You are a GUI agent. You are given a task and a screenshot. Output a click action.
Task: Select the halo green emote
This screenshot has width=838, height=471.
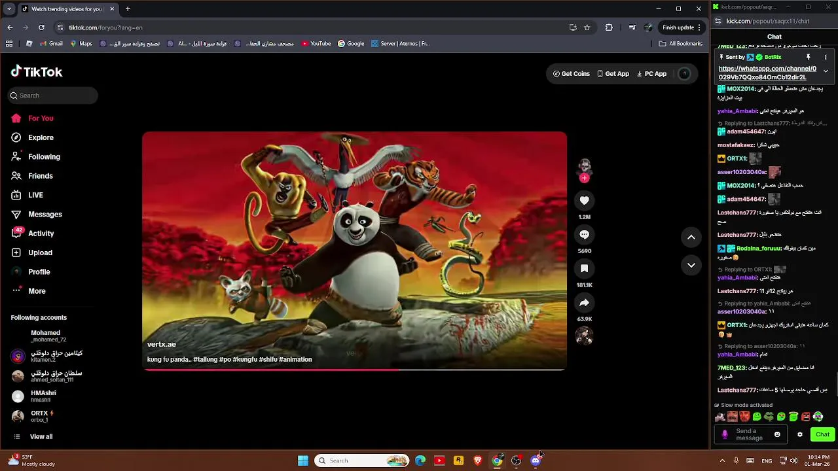click(x=793, y=417)
